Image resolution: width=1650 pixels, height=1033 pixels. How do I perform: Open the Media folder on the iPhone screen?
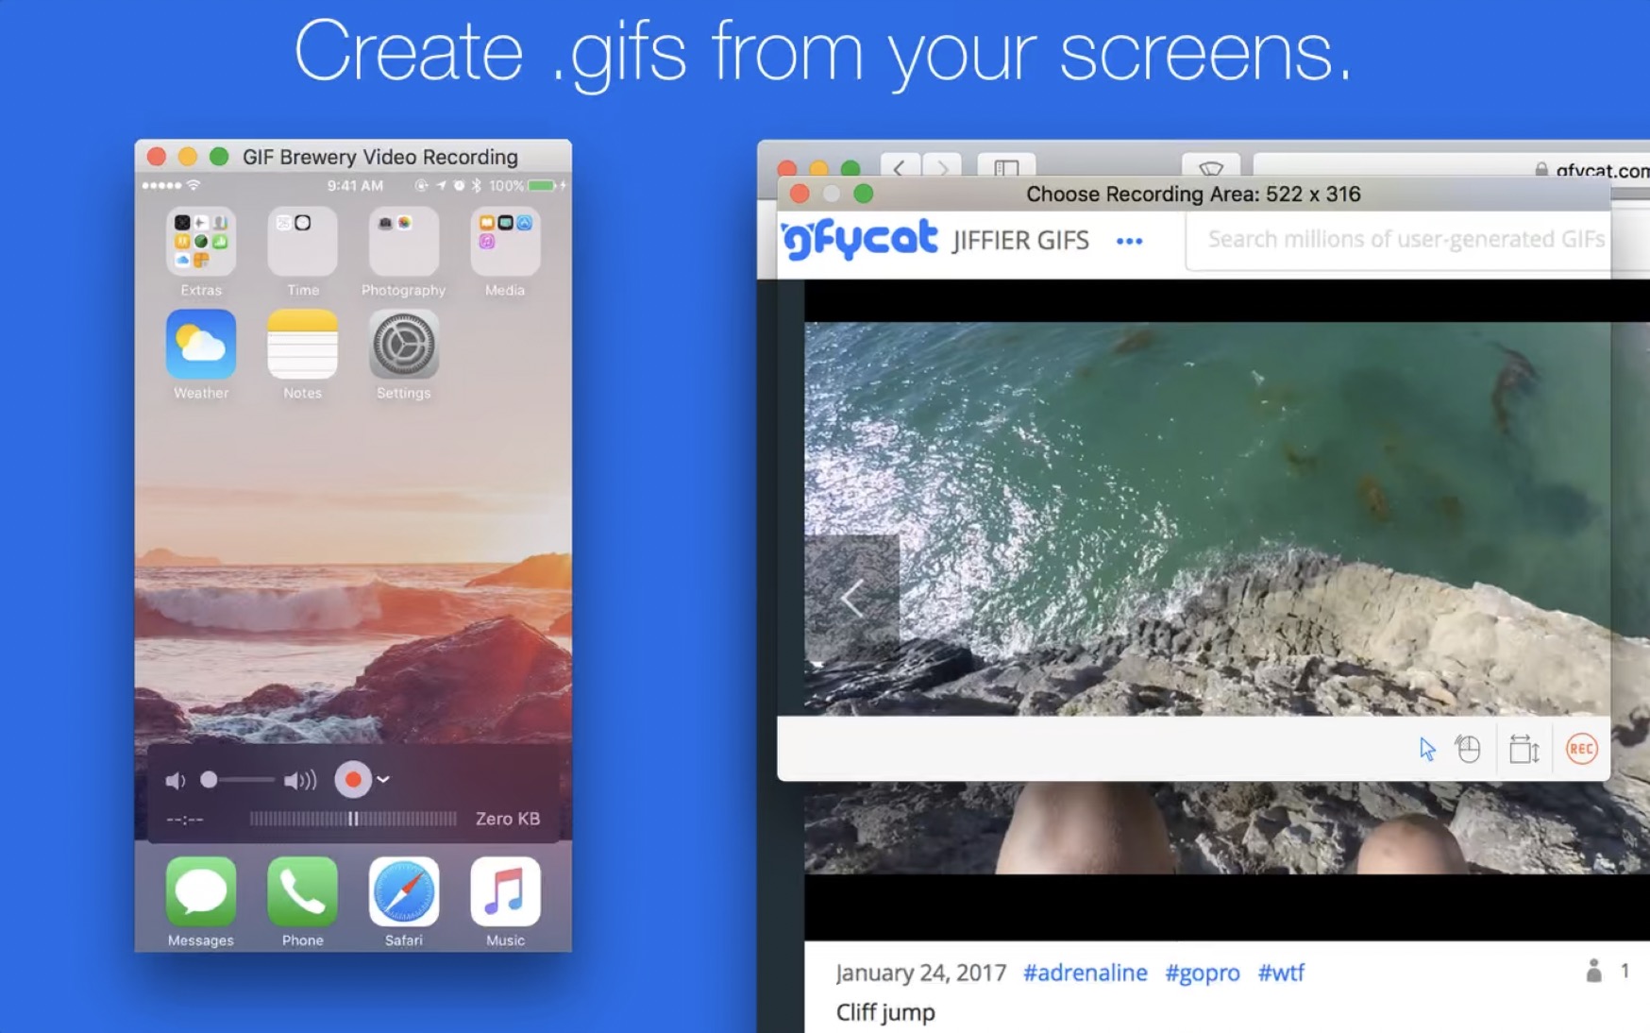[505, 242]
